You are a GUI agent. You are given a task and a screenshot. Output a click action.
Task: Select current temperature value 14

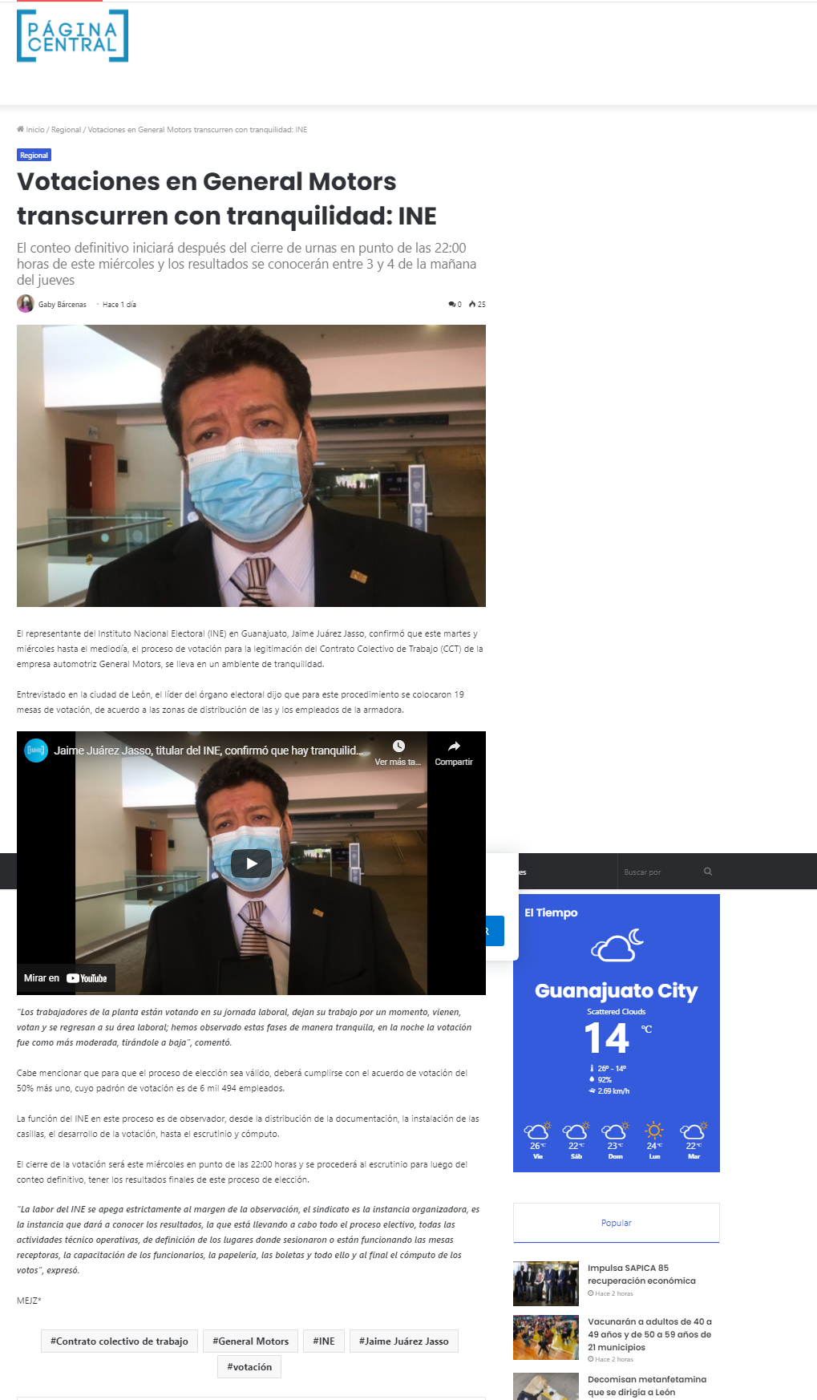coord(607,1039)
